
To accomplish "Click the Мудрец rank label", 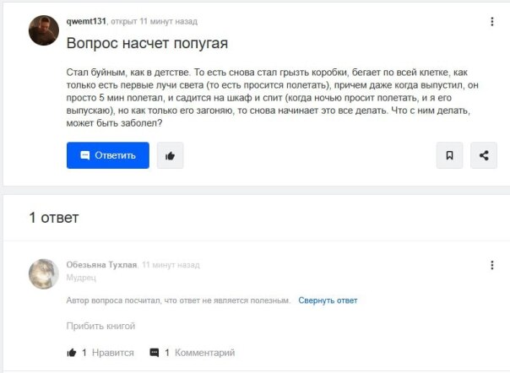I will pos(81,277).
